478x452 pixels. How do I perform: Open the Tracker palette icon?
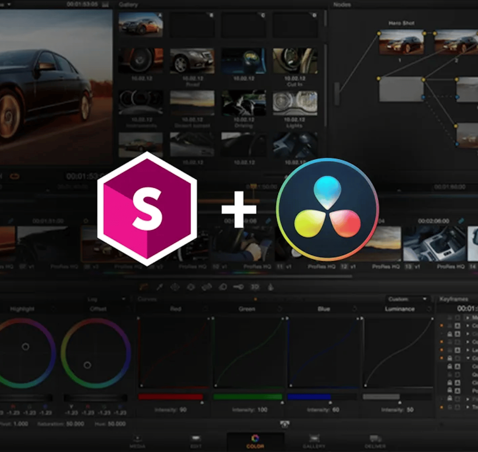[191, 287]
